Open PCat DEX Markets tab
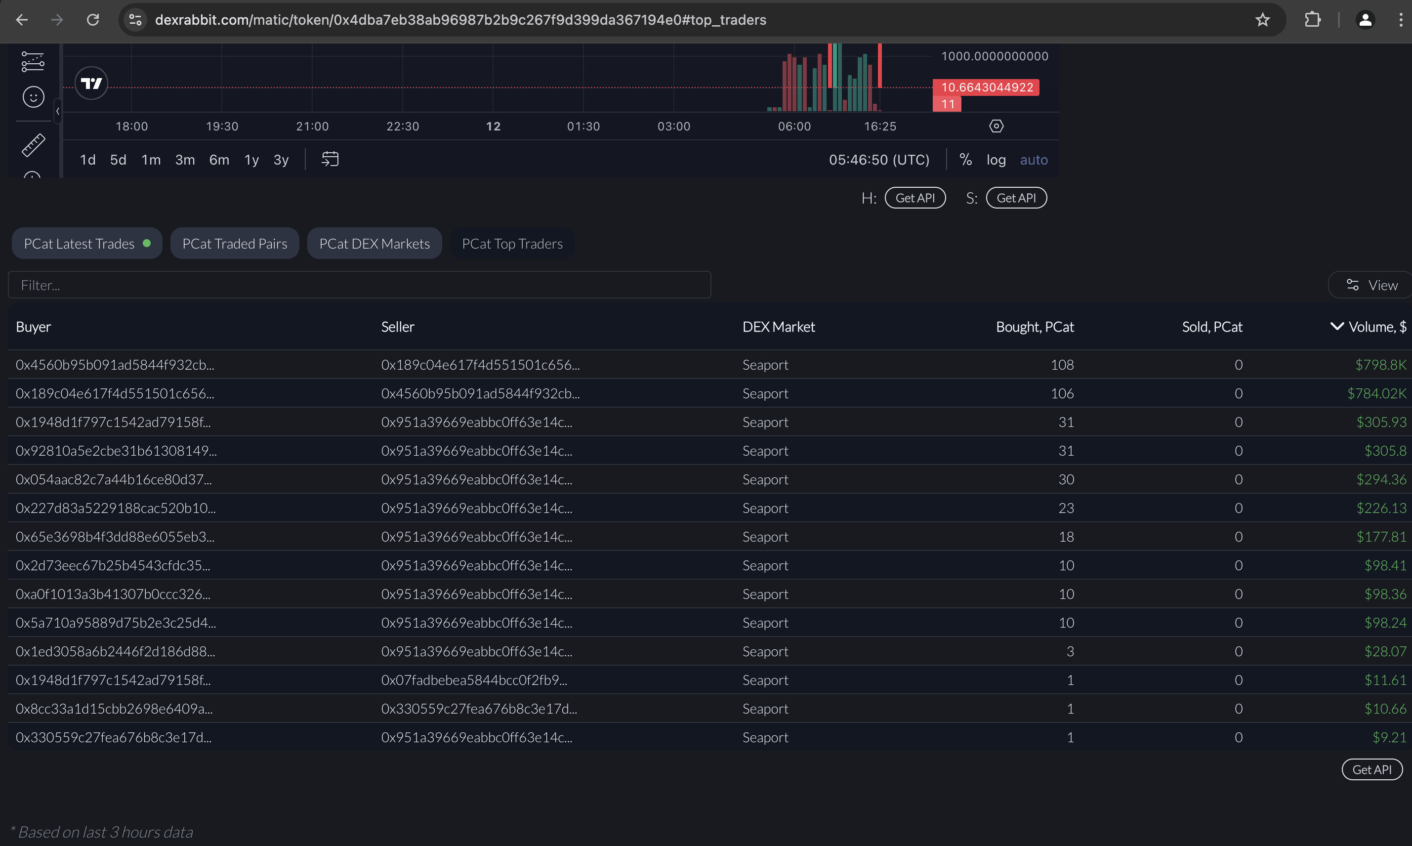Screen dimensions: 1412x846 pos(374,244)
